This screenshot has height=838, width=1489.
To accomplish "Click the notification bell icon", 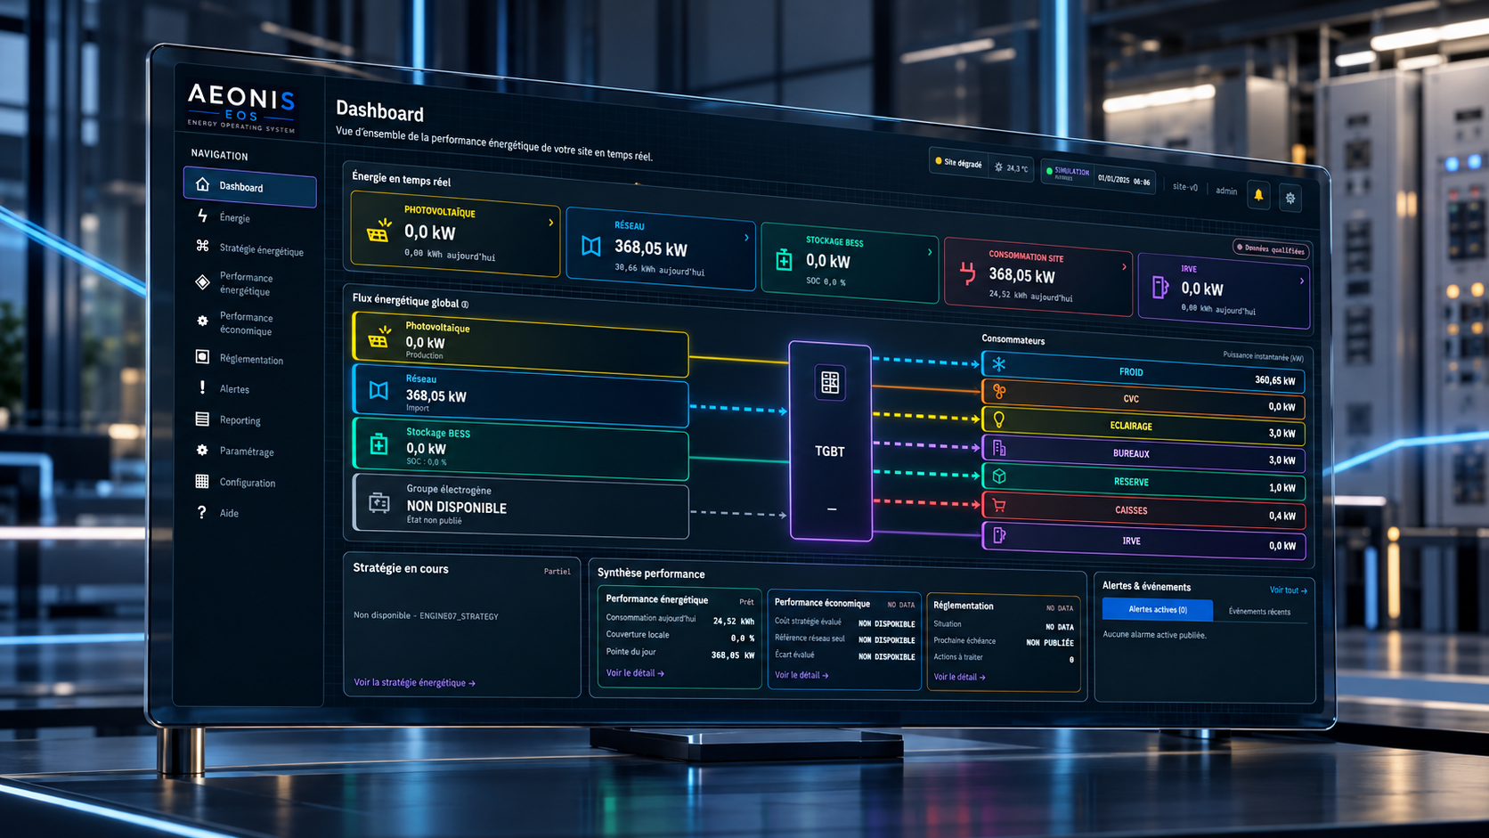I will [1258, 194].
